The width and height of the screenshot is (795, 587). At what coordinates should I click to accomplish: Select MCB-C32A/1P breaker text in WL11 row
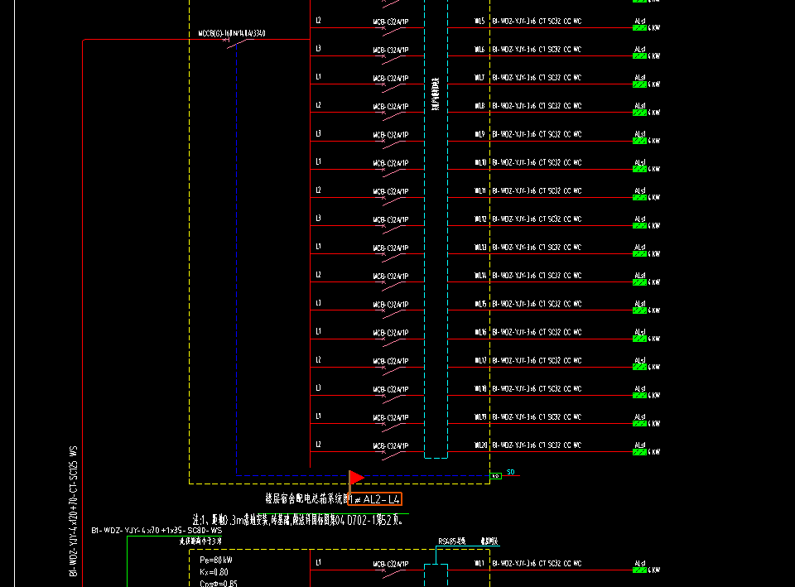(390, 191)
